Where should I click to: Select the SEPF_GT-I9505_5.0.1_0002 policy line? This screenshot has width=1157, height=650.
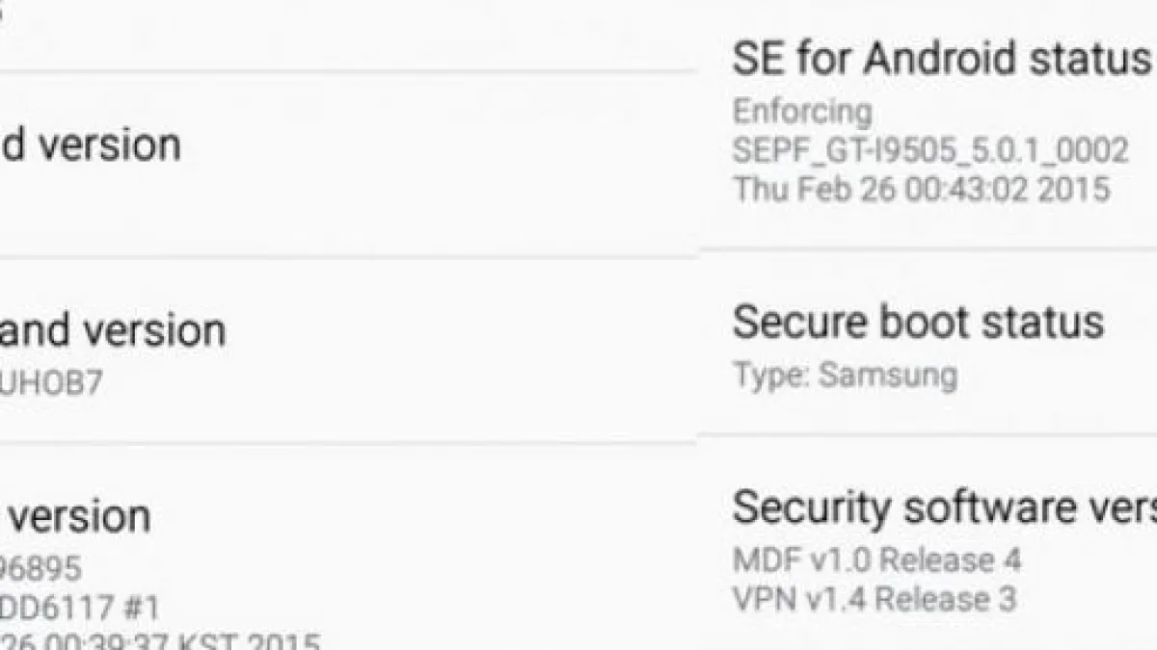point(929,150)
